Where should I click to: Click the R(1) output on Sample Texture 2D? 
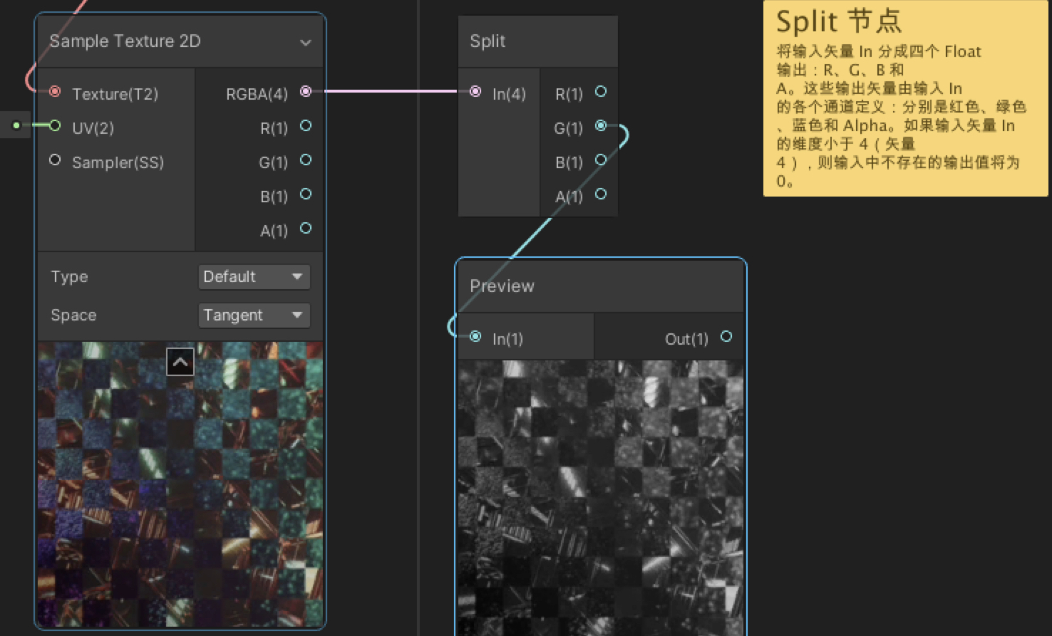click(x=306, y=125)
